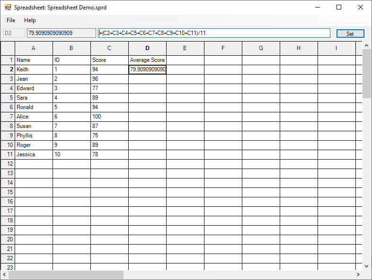Image resolution: width=372 pixels, height=280 pixels.
Task: Click the spreadsheet application icon in title bar
Action: [x=8, y=8]
